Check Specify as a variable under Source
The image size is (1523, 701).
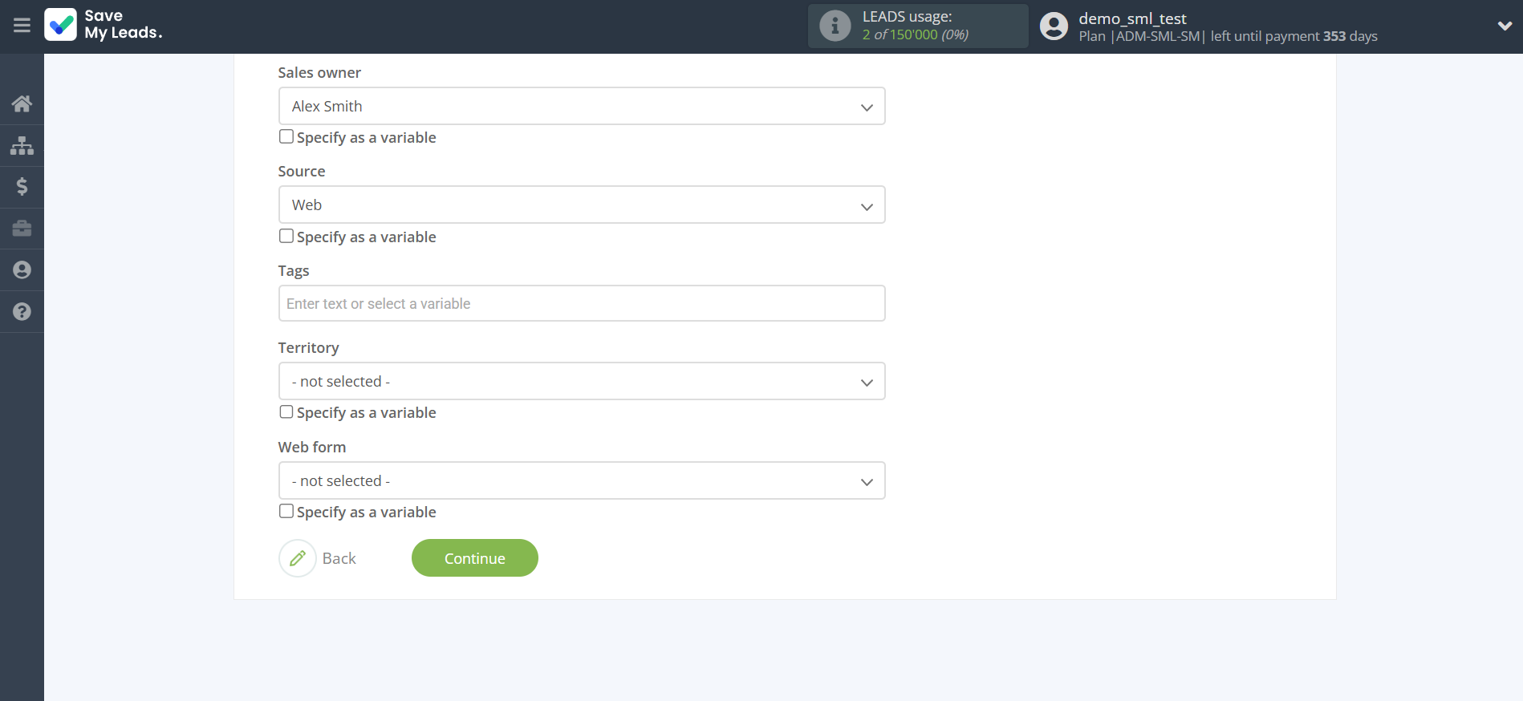point(286,237)
